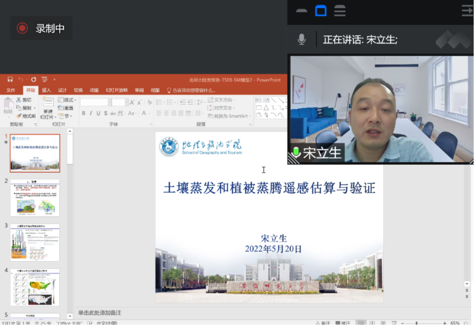Stop recording via the 录制中 button
Screen dimensions: 474x325
click(41, 28)
